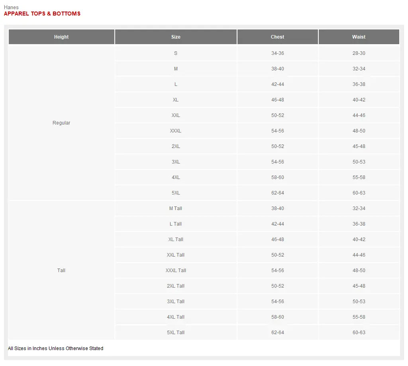Click the 4XL size cell in Regular
This screenshot has width=408, height=366.
click(176, 177)
